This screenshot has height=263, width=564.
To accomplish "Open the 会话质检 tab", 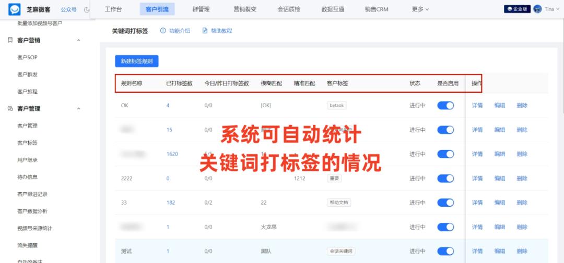I will click(x=289, y=9).
